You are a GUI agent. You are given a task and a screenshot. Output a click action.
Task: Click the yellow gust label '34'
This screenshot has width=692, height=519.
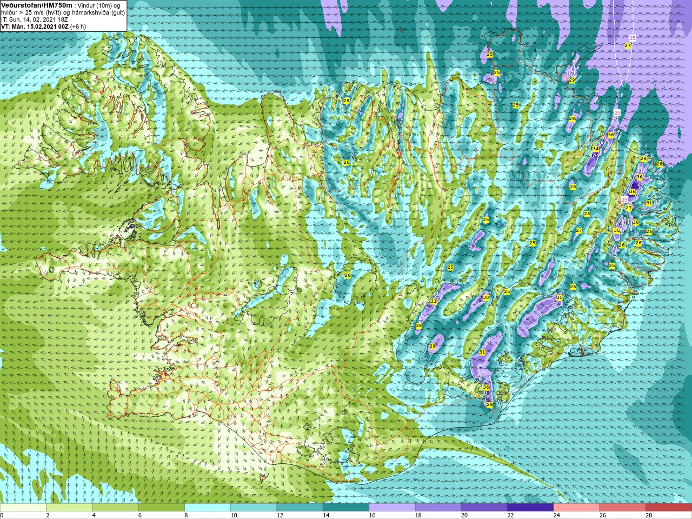coord(595,149)
